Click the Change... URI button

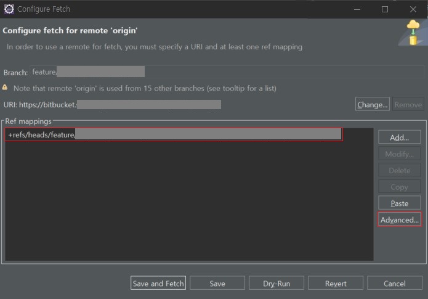(x=373, y=104)
